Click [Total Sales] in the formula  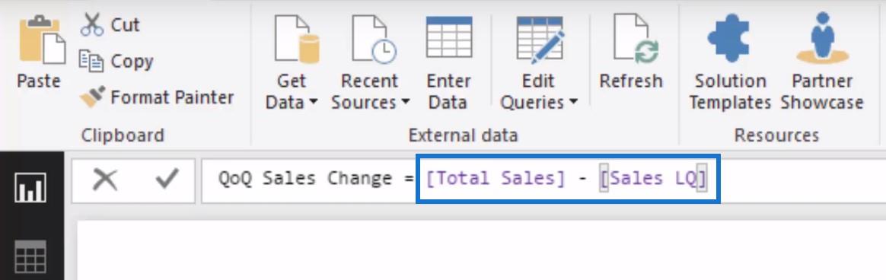[495, 179]
